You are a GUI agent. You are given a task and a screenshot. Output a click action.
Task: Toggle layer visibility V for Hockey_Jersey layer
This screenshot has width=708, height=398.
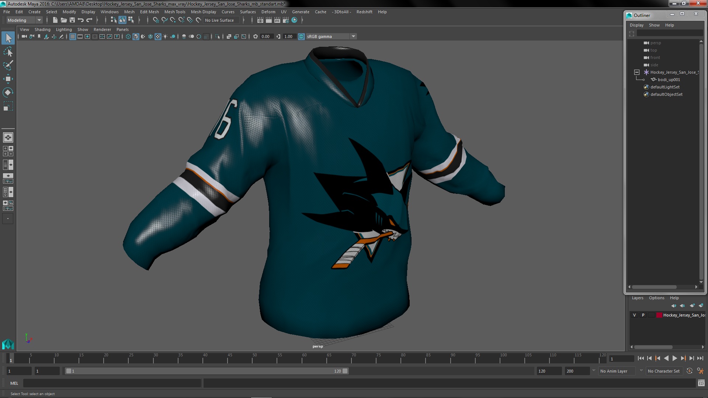point(634,315)
